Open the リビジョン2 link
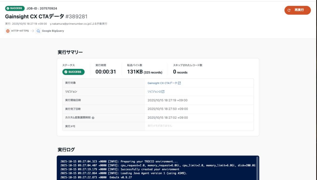This screenshot has height=180, width=317. point(154,92)
